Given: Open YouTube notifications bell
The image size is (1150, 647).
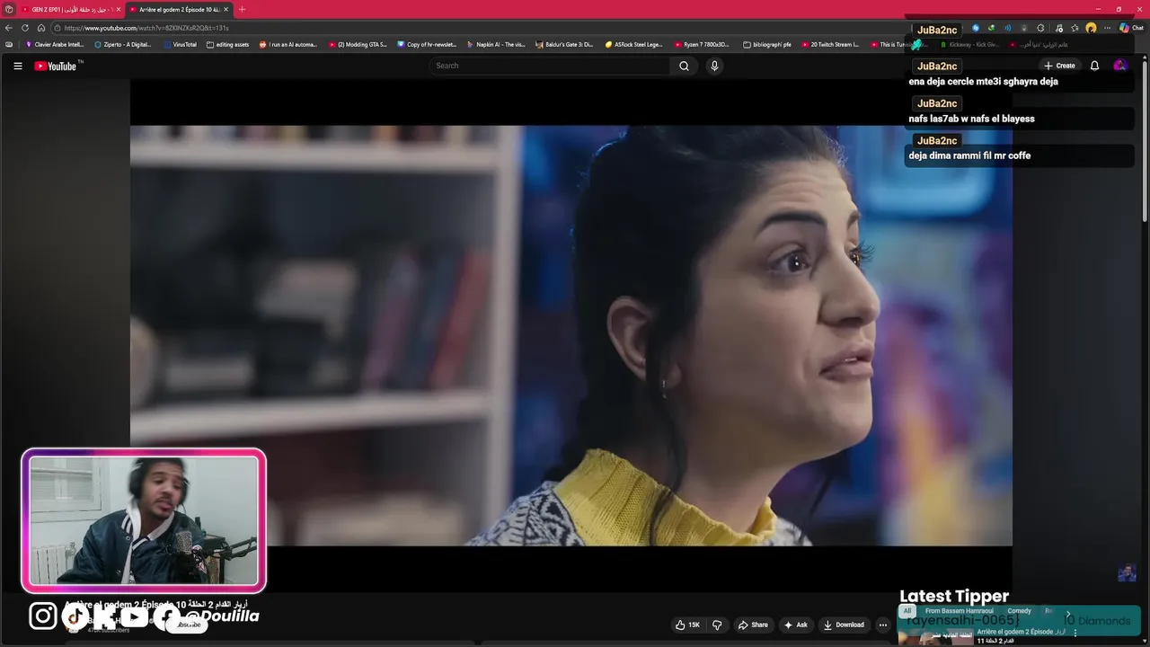Looking at the screenshot, I should click(1094, 66).
